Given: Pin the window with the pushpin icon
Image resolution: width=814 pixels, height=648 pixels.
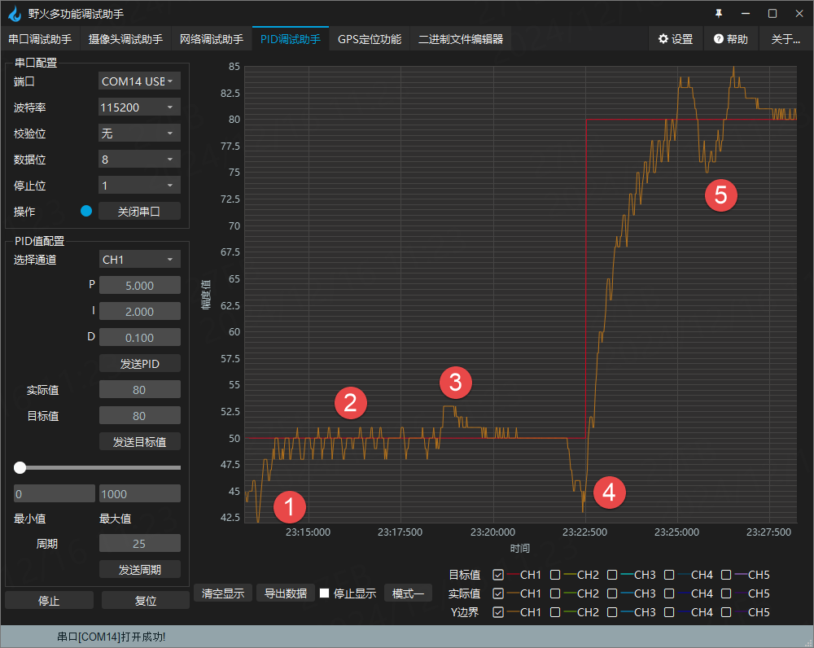Looking at the screenshot, I should (x=719, y=14).
